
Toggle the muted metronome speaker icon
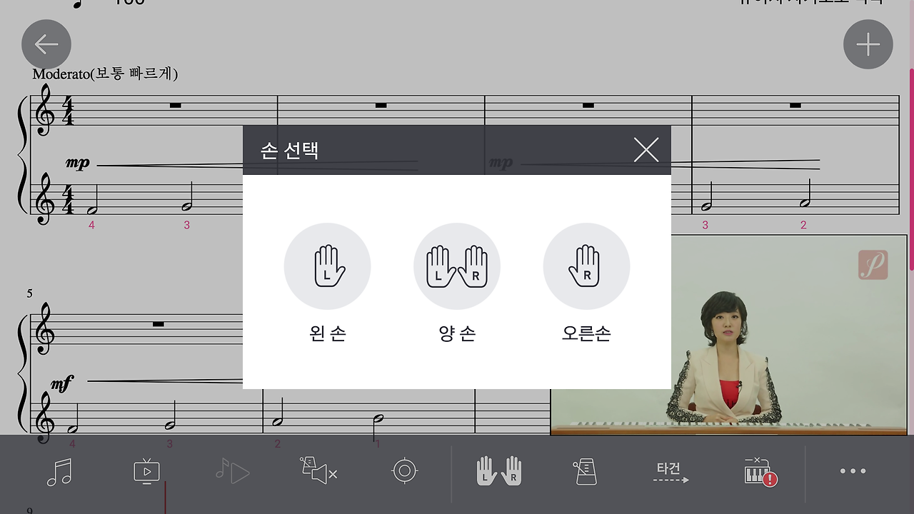(318, 471)
